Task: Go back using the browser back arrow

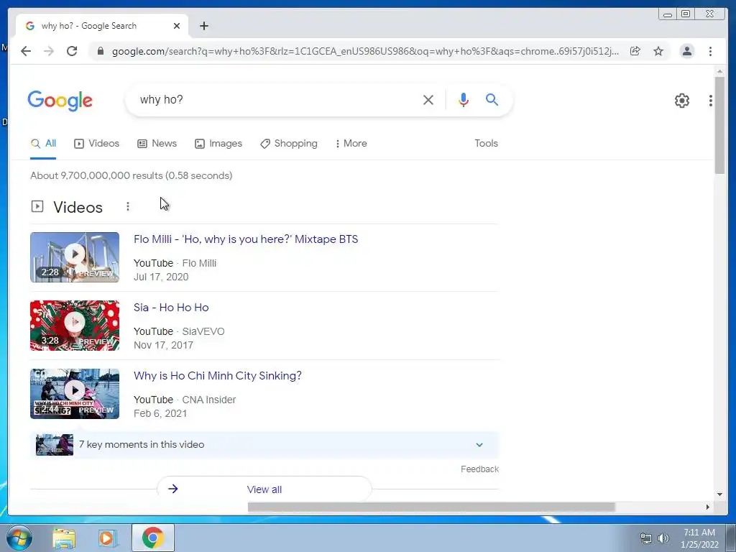Action: point(26,51)
